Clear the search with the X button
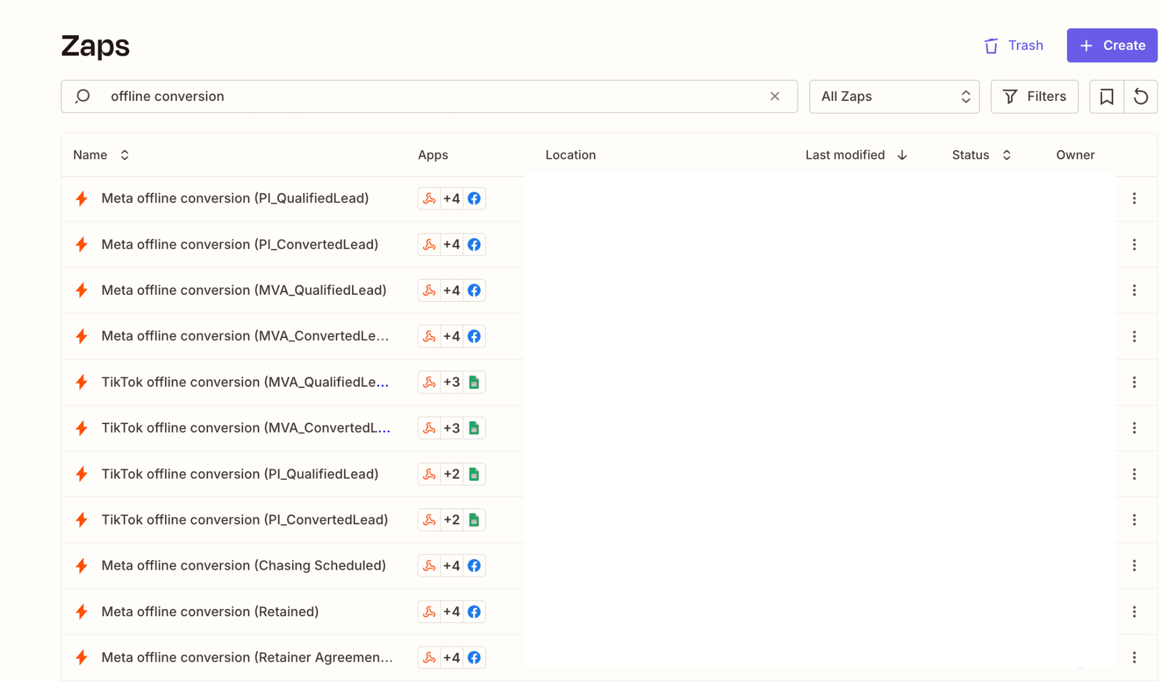 pos(775,96)
